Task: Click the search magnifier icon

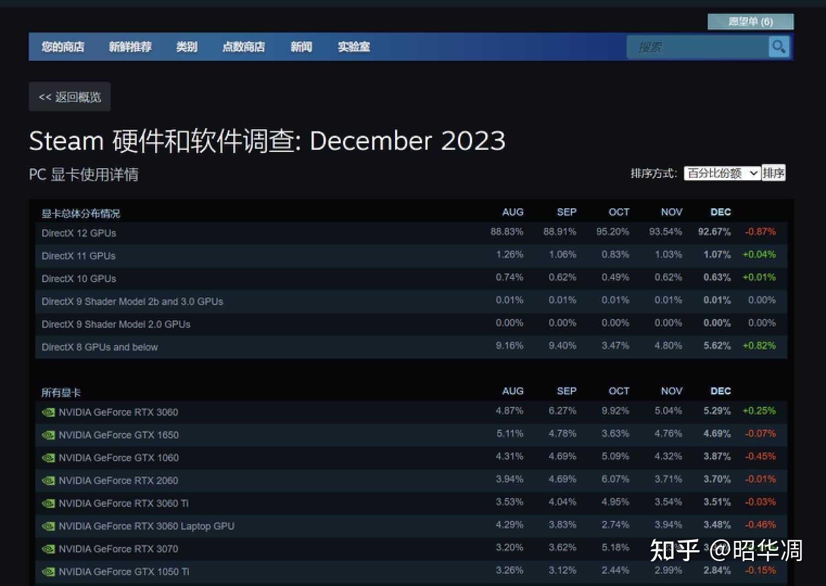Action: point(779,47)
